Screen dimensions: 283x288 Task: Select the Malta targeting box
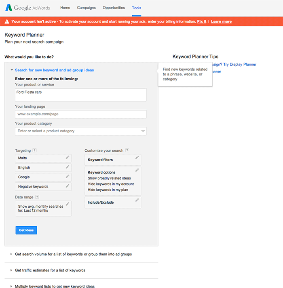(43, 158)
